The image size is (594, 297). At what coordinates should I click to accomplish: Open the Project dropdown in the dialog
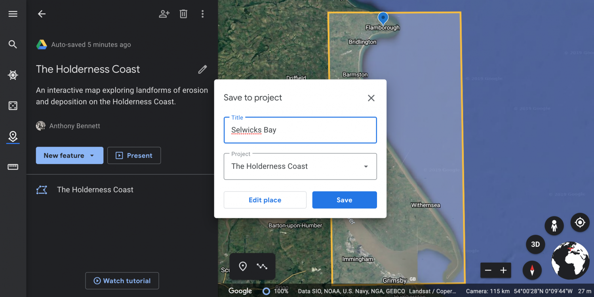(x=365, y=166)
